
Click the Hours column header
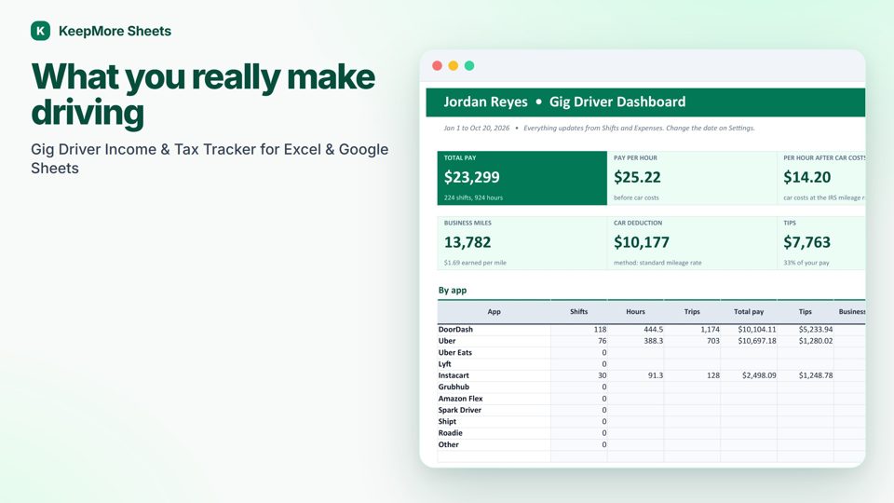click(635, 311)
